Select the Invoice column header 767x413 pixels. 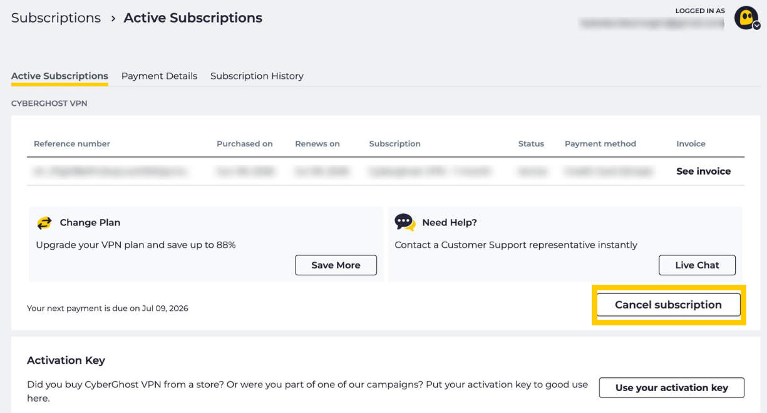coord(691,143)
